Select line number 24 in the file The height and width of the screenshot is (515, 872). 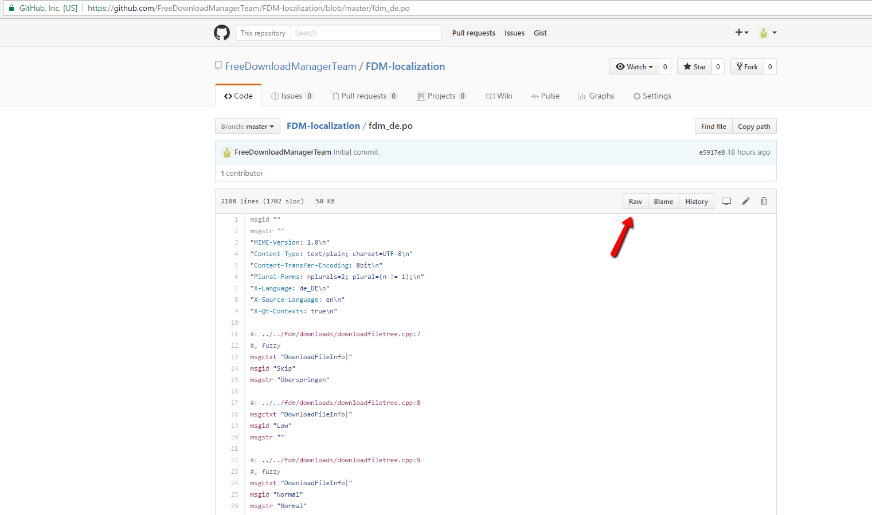pyautogui.click(x=234, y=483)
